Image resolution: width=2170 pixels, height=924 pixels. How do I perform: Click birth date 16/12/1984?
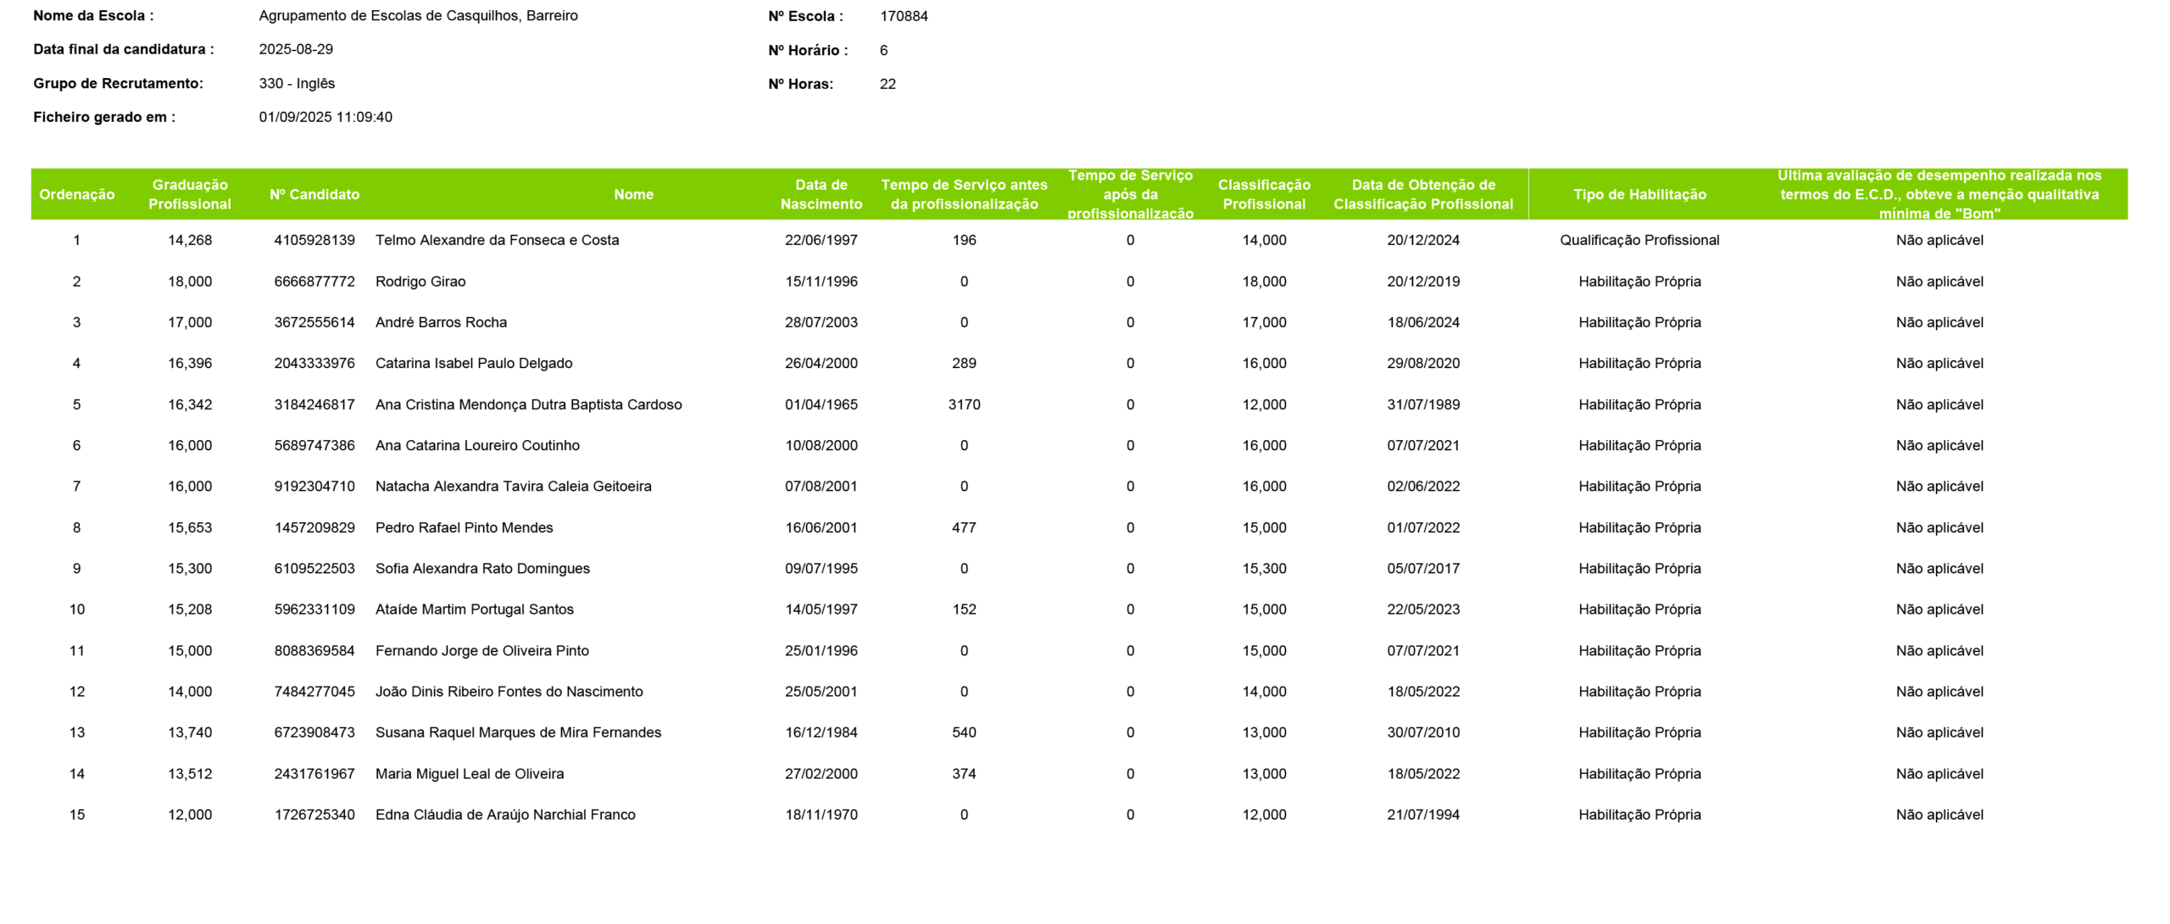(x=821, y=732)
